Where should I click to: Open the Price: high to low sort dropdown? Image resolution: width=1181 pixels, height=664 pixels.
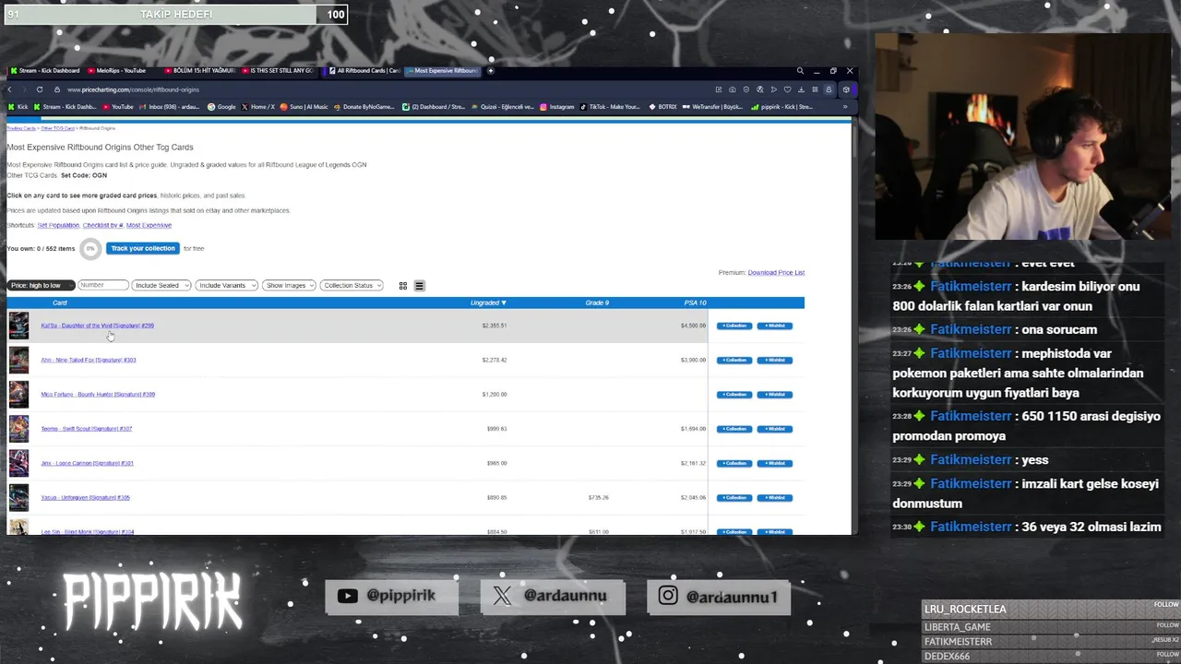pos(41,286)
